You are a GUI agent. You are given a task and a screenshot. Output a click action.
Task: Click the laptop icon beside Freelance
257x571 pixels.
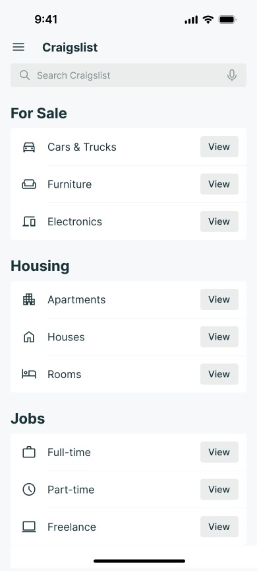tap(29, 527)
